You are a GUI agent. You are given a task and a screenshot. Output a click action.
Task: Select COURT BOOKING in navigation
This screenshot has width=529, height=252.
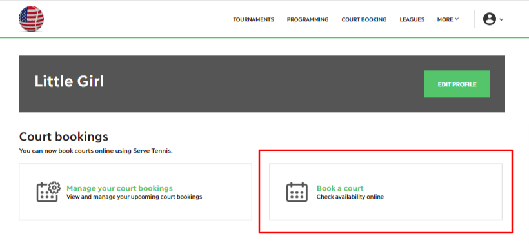pos(364,19)
